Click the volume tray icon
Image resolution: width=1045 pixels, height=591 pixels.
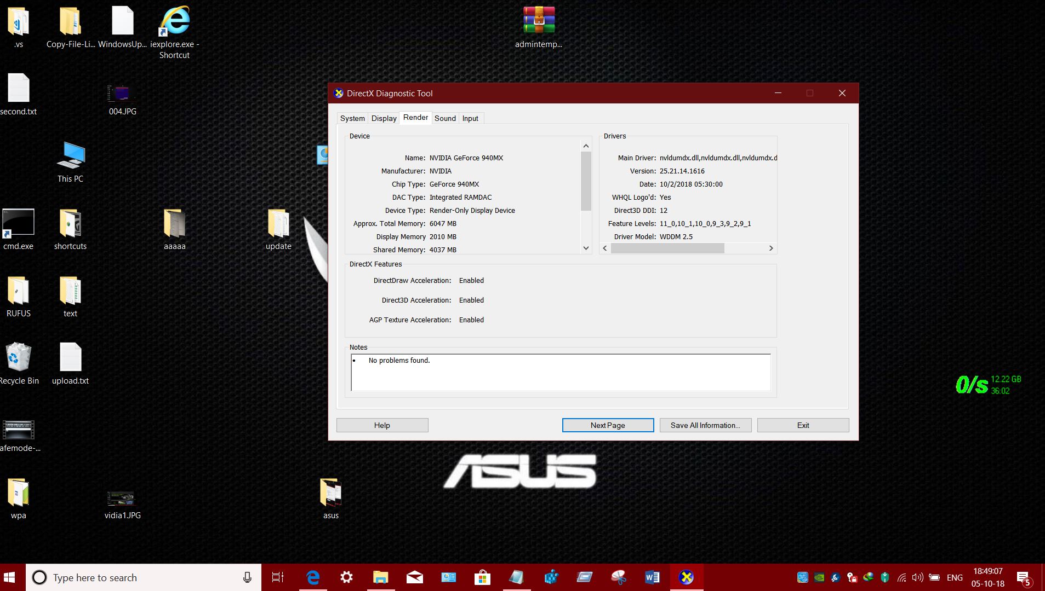tap(917, 577)
